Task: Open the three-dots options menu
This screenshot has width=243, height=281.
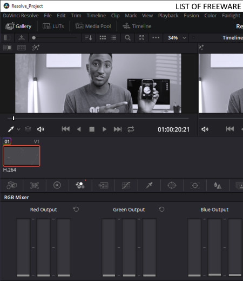Action: coord(156,37)
